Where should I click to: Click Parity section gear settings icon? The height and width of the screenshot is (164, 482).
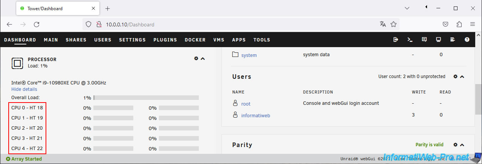[x=455, y=145]
